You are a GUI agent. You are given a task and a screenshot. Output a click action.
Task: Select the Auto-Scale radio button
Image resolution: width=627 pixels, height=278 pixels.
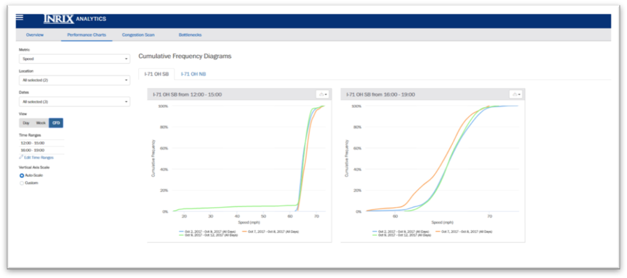pos(22,175)
